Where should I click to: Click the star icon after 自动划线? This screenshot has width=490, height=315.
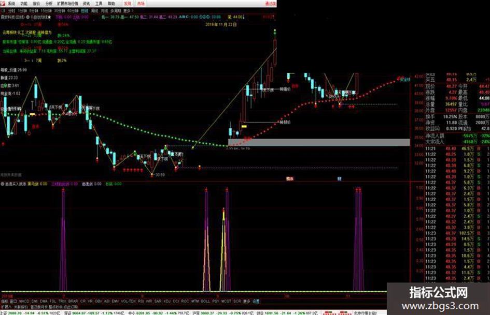pyautogui.click(x=49, y=17)
